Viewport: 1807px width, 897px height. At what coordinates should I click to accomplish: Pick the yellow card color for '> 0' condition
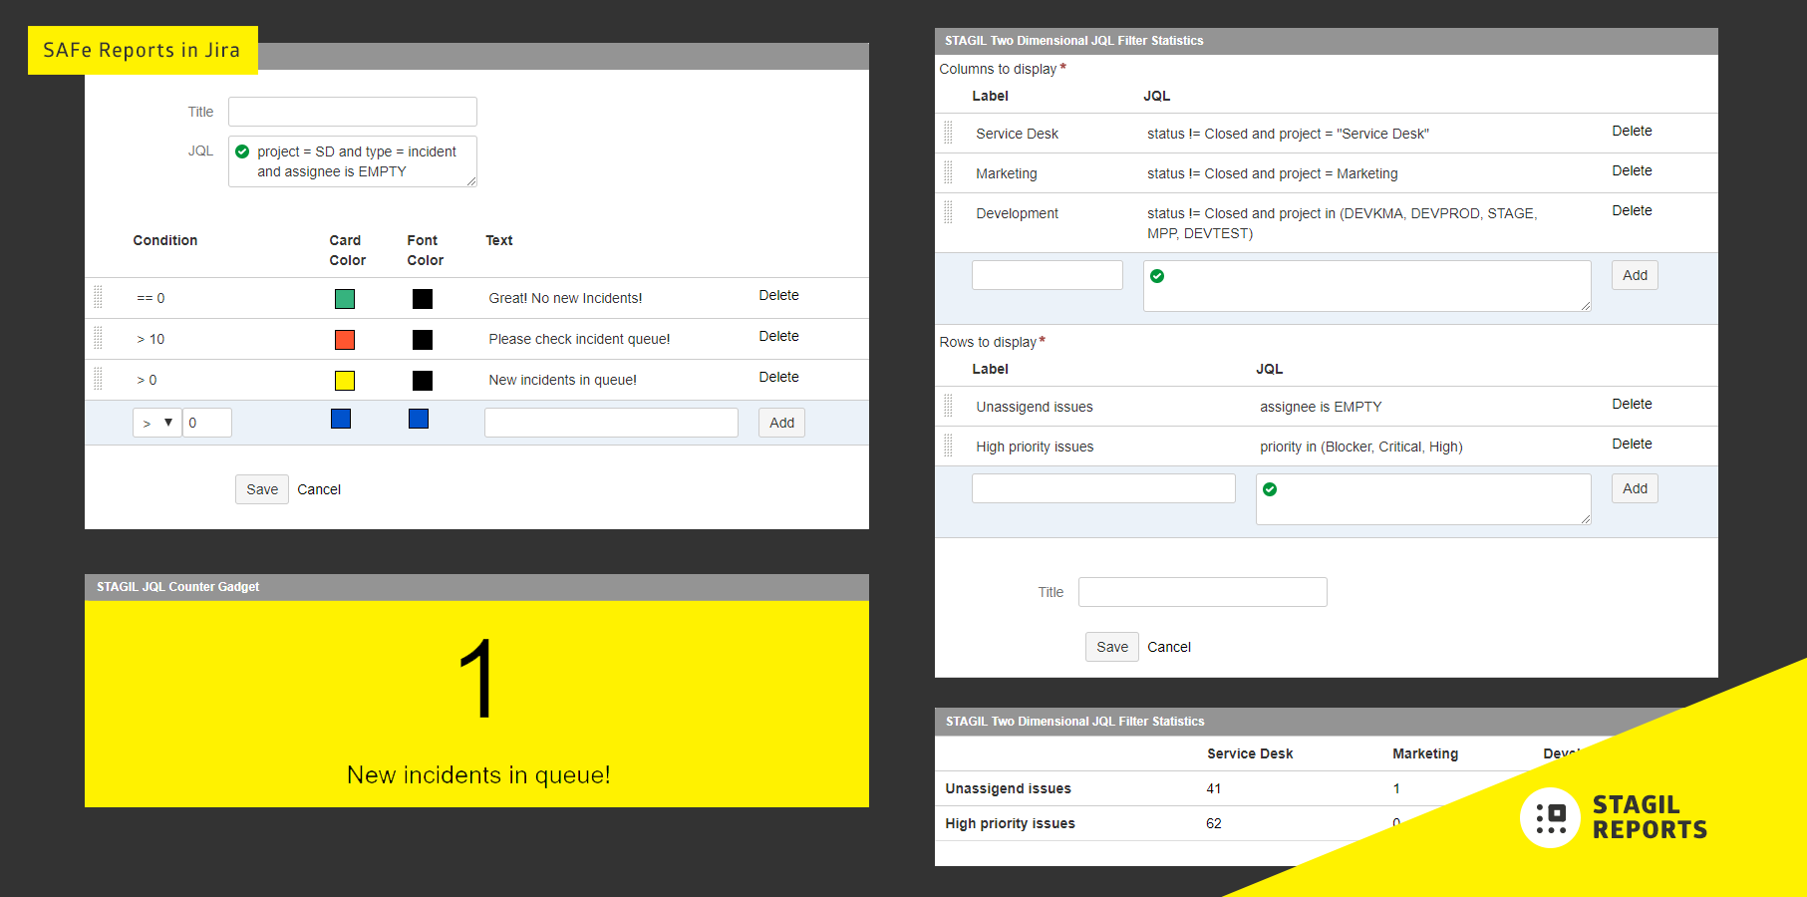345,381
